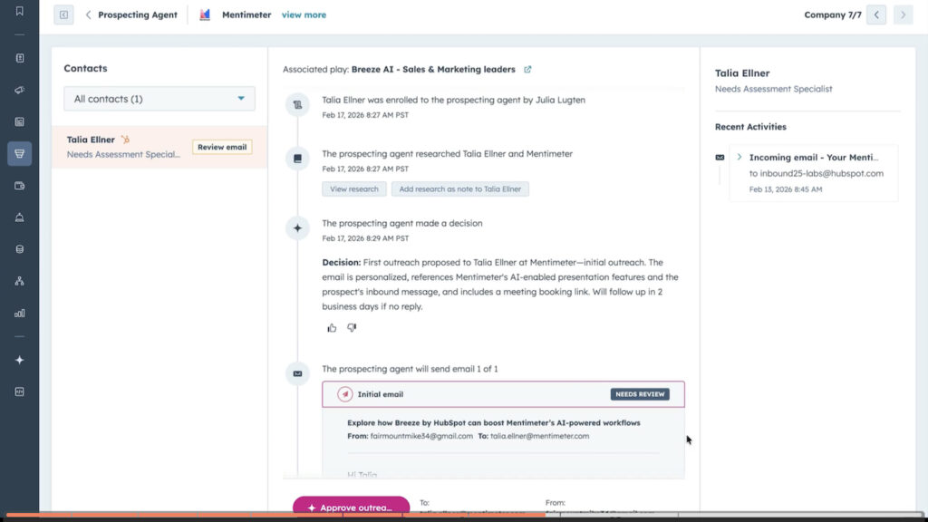This screenshot has width=928, height=522.
Task: Select the highlighted Sales sidebar icon
Action: click(x=20, y=154)
